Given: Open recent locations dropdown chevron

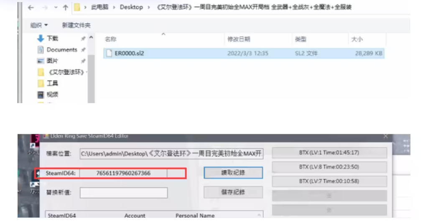Looking at the screenshot, I should coord(56,8).
